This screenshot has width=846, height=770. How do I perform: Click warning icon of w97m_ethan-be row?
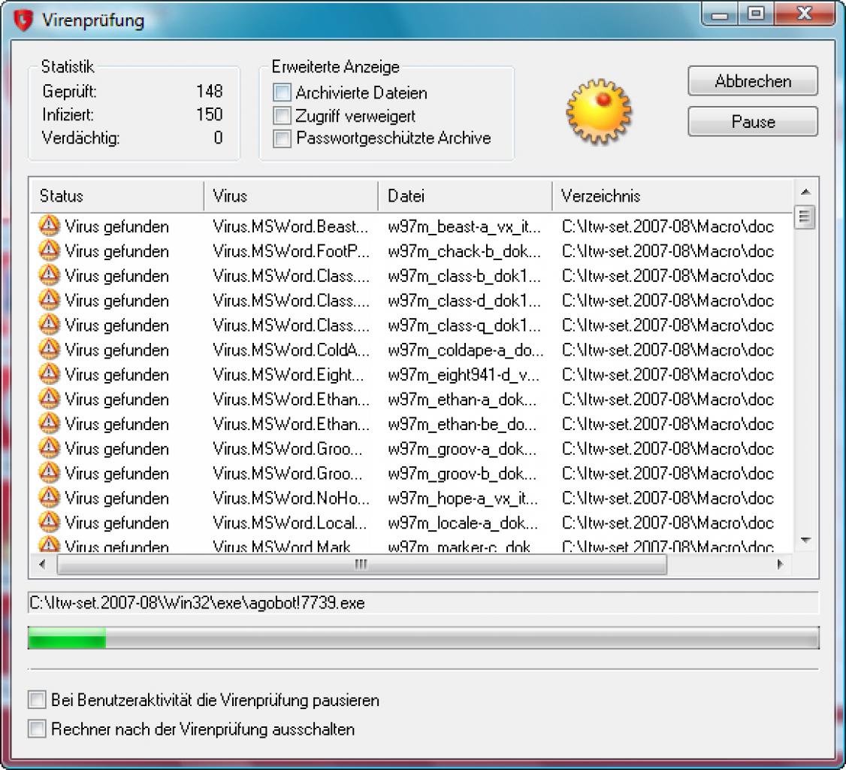coord(49,423)
